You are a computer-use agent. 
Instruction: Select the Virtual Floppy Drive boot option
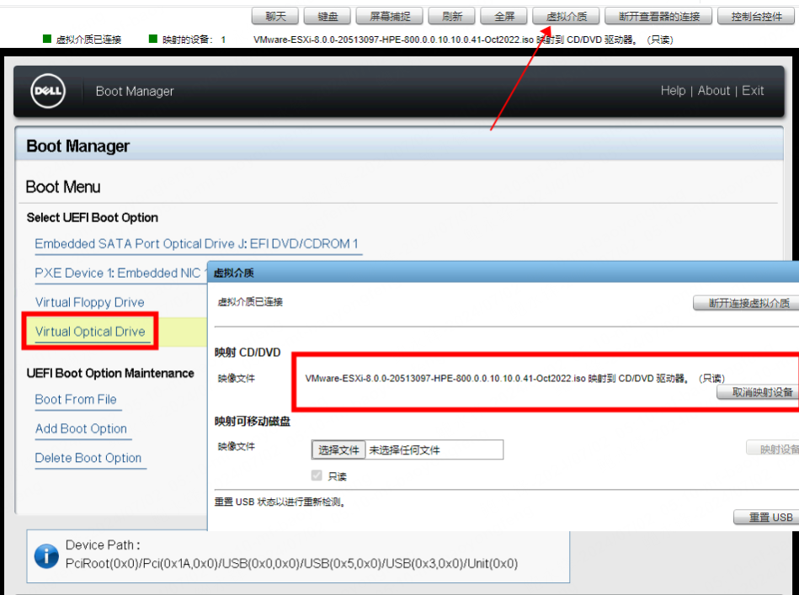coord(90,303)
